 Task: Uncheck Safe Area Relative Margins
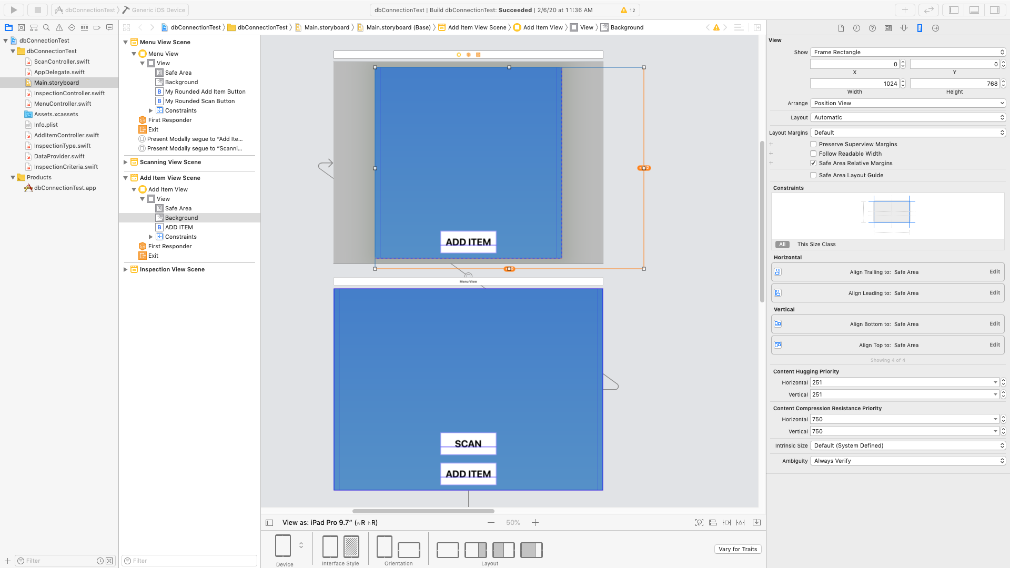pyautogui.click(x=813, y=163)
